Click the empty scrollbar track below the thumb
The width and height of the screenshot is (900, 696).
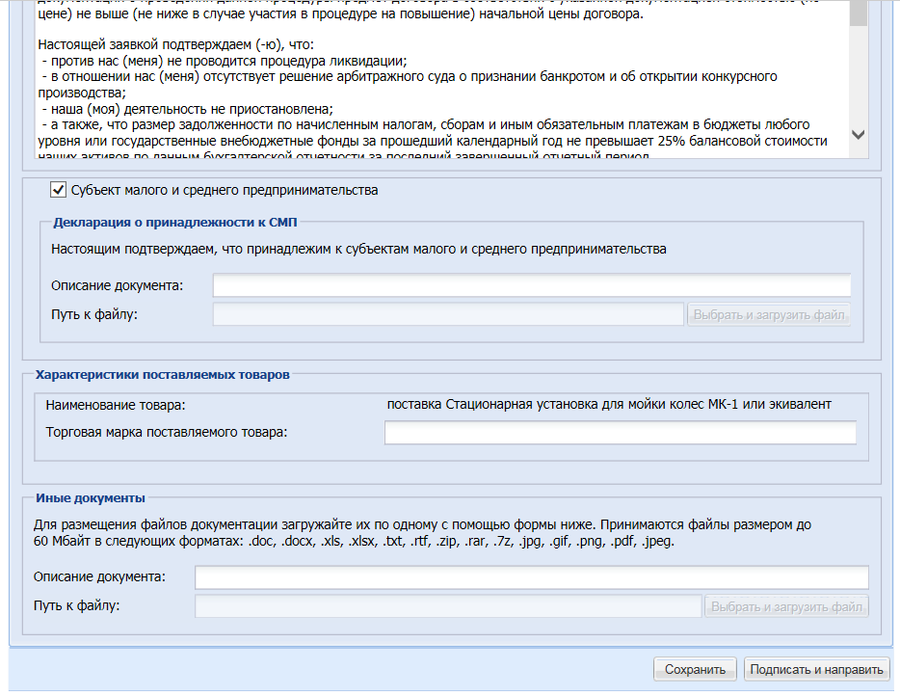[859, 77]
